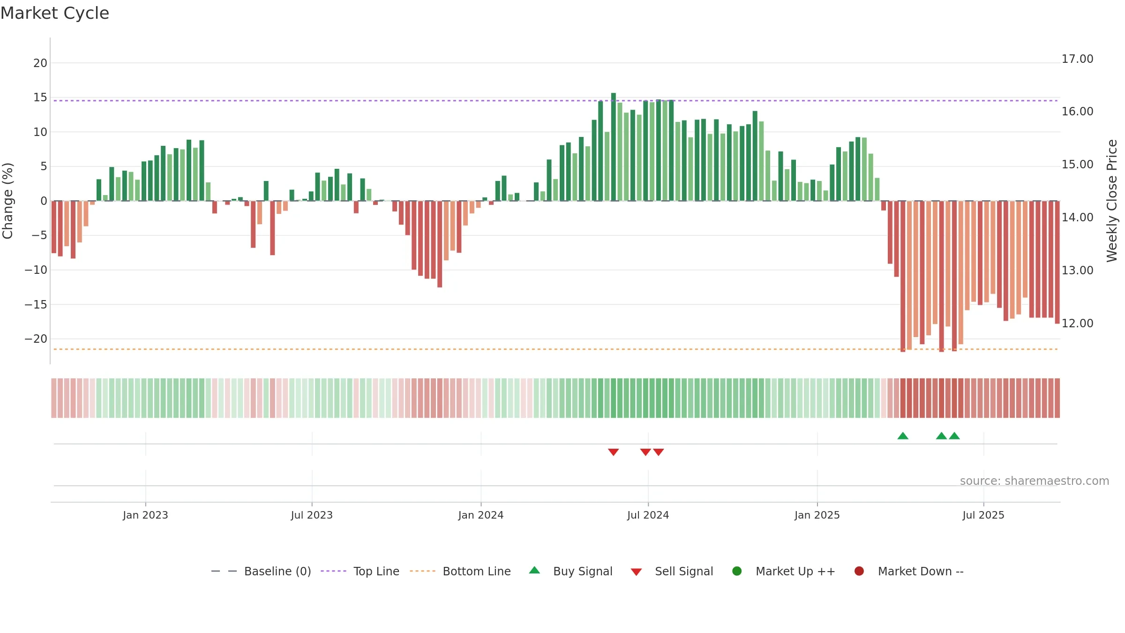The image size is (1125, 633).
Task: Click the Weekly Close Price axis title
Action: point(1112,201)
